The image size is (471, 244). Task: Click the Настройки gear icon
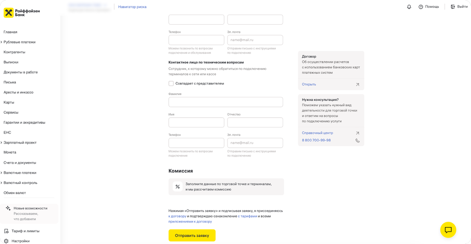pyautogui.click(x=6, y=241)
